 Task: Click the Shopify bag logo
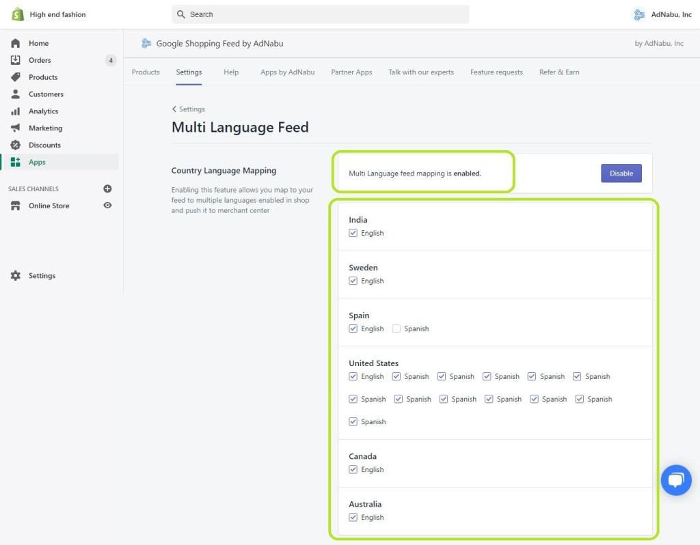17,14
